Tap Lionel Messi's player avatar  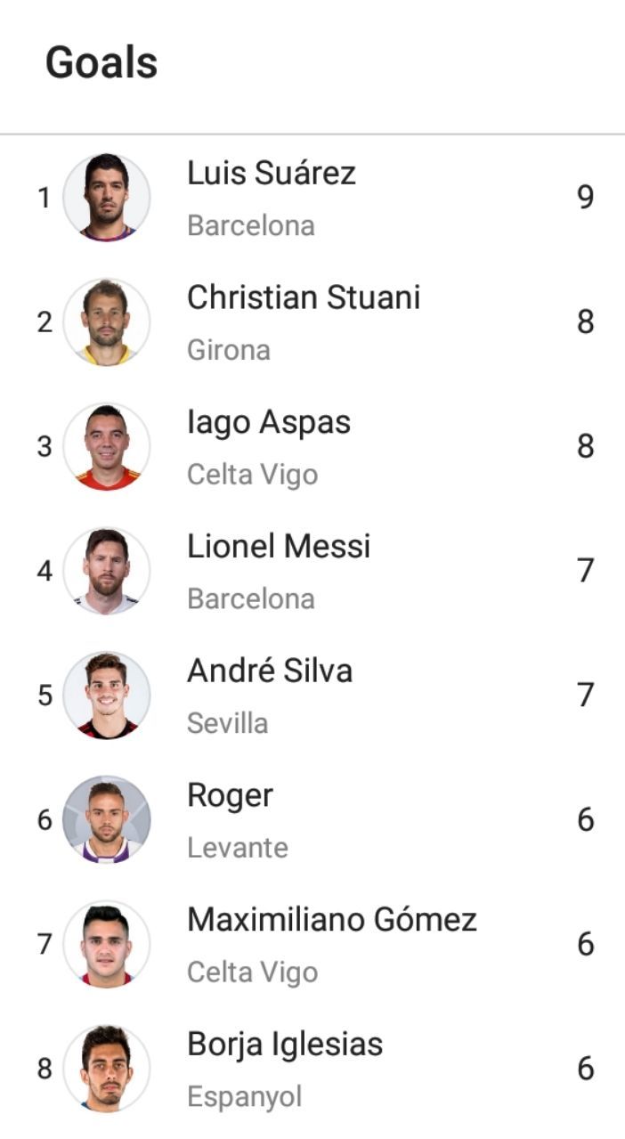(107, 571)
